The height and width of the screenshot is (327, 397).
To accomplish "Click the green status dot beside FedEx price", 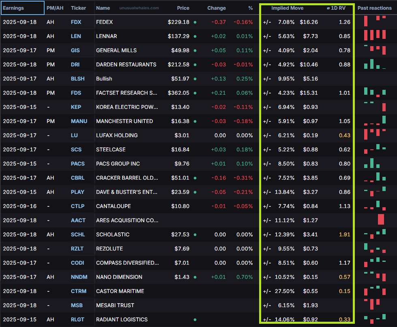I will [195, 22].
